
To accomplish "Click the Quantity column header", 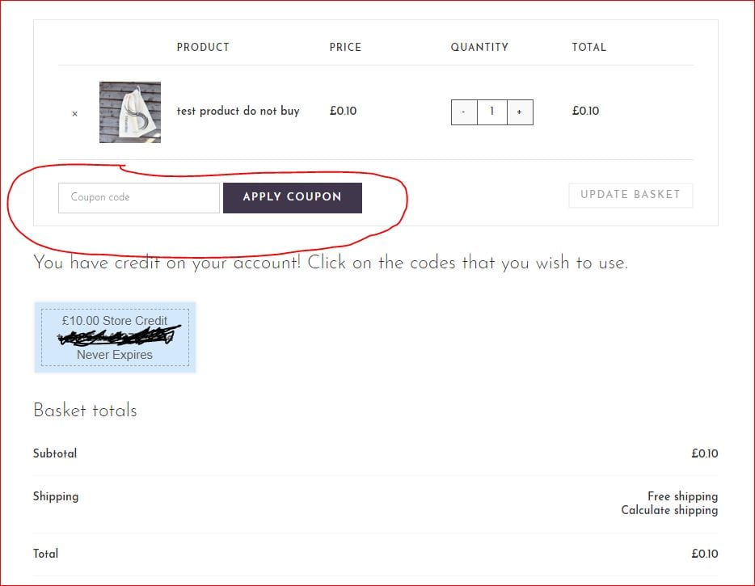I will pyautogui.click(x=479, y=47).
